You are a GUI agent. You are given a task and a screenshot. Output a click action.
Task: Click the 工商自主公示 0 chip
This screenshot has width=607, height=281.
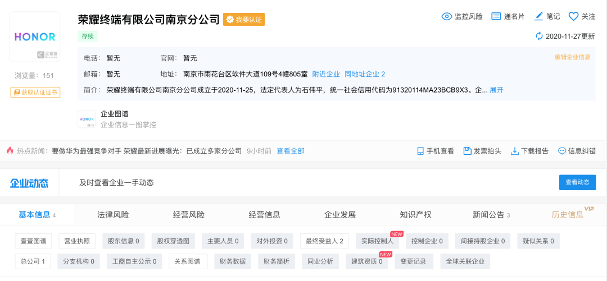coord(134,261)
